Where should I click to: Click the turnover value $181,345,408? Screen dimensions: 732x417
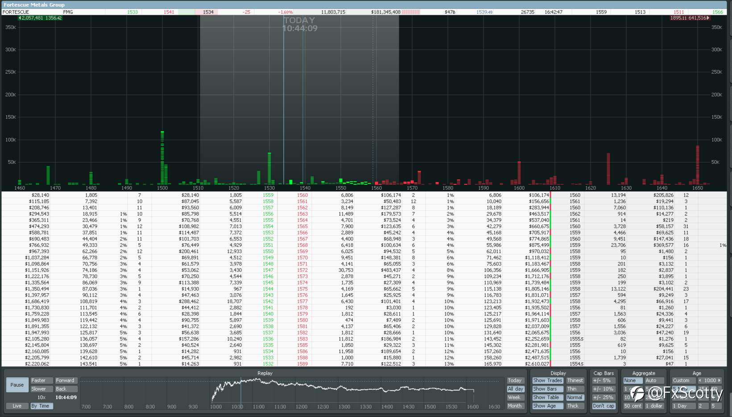[x=385, y=12]
